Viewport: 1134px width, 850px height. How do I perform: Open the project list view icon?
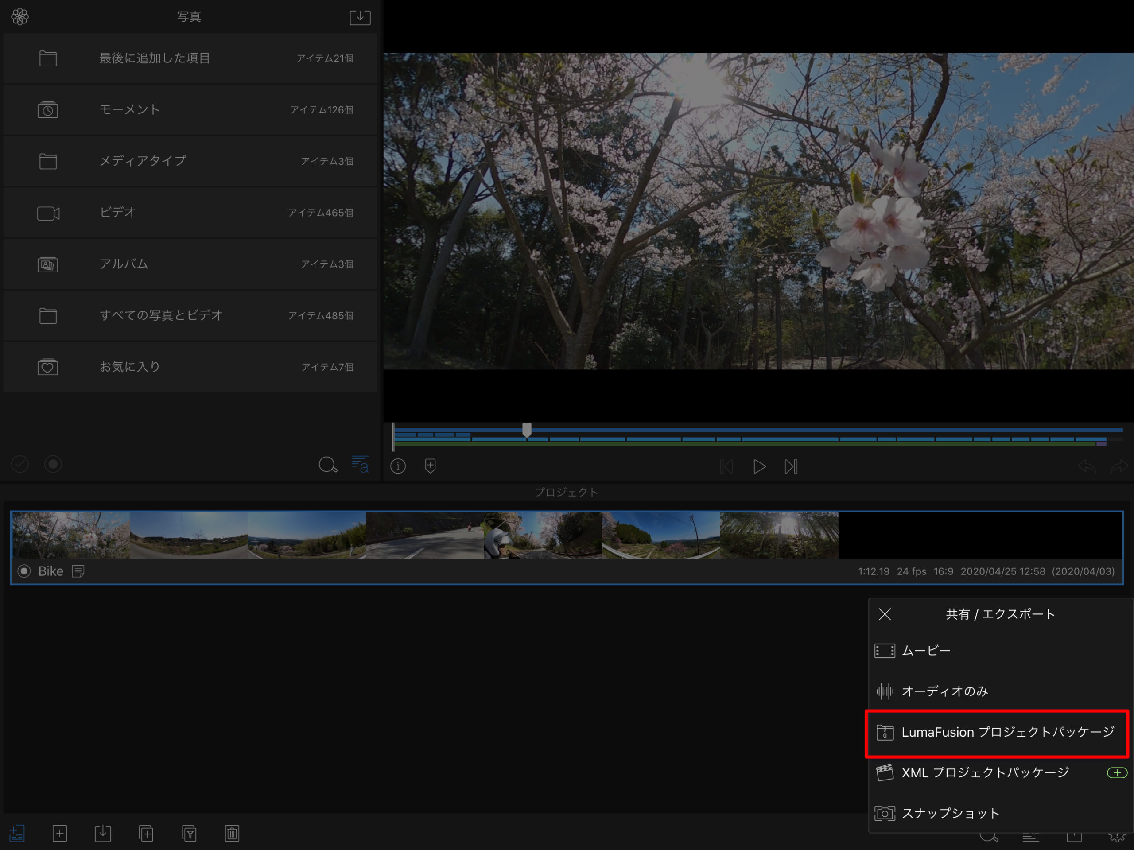[x=17, y=834]
